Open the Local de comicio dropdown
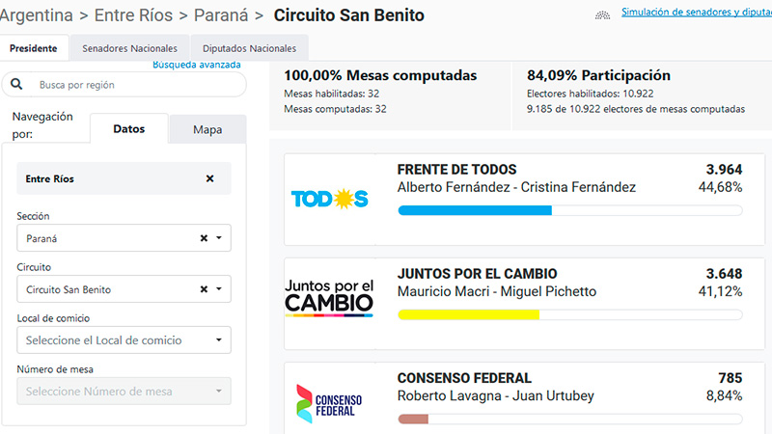Viewport: 772px width, 434px height. point(124,340)
